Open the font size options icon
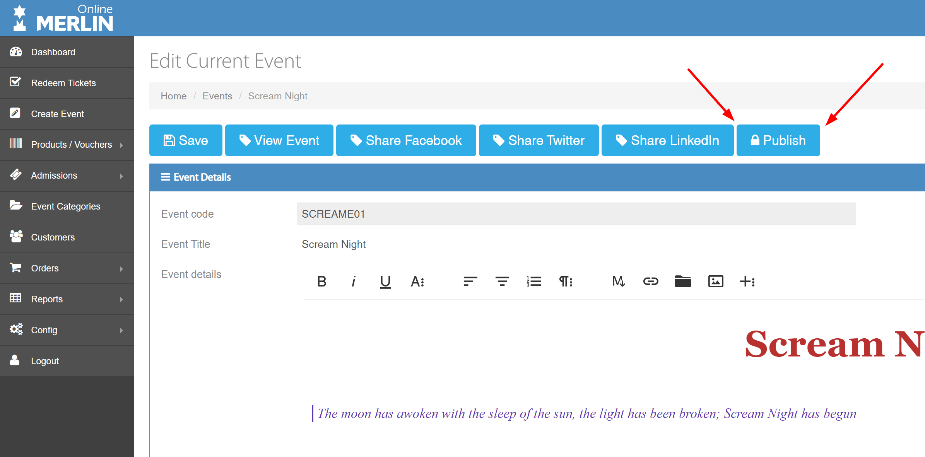 (x=417, y=281)
